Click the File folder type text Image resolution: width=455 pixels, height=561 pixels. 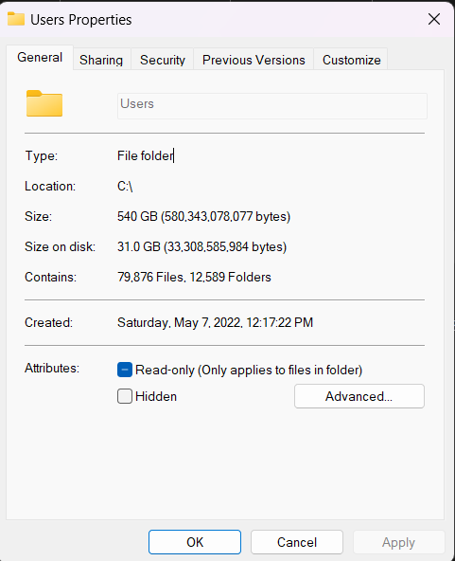click(x=146, y=155)
